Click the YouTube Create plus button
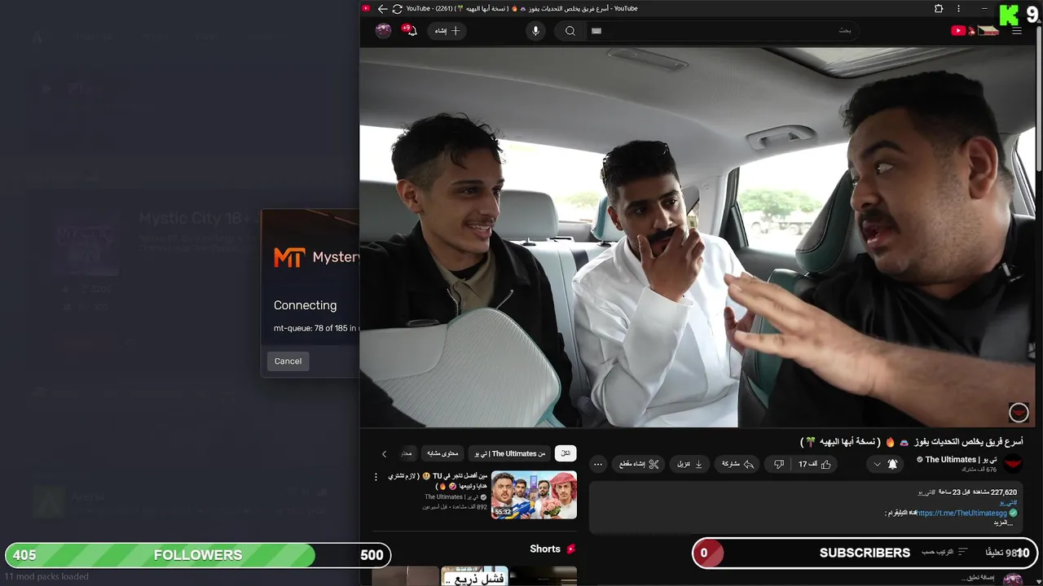The image size is (1043, 586). pos(447,31)
